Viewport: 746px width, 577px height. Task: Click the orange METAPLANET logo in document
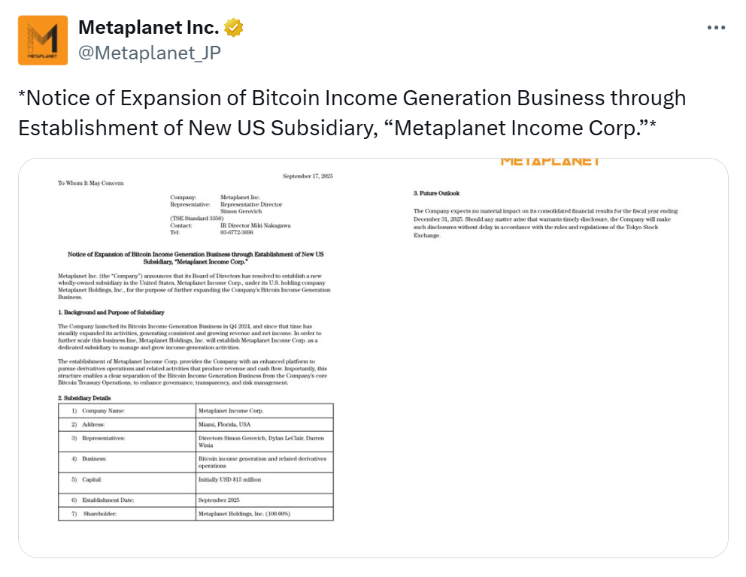coord(550,162)
